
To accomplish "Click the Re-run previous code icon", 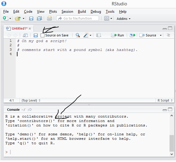I will [132, 35].
